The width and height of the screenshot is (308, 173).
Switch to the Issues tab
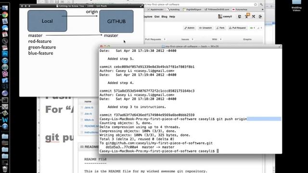click(x=187, y=39)
